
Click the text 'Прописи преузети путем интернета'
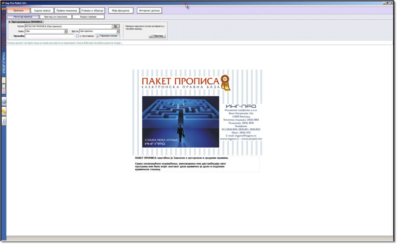tap(144, 26)
